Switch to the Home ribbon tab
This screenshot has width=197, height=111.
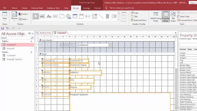click(x=14, y=8)
